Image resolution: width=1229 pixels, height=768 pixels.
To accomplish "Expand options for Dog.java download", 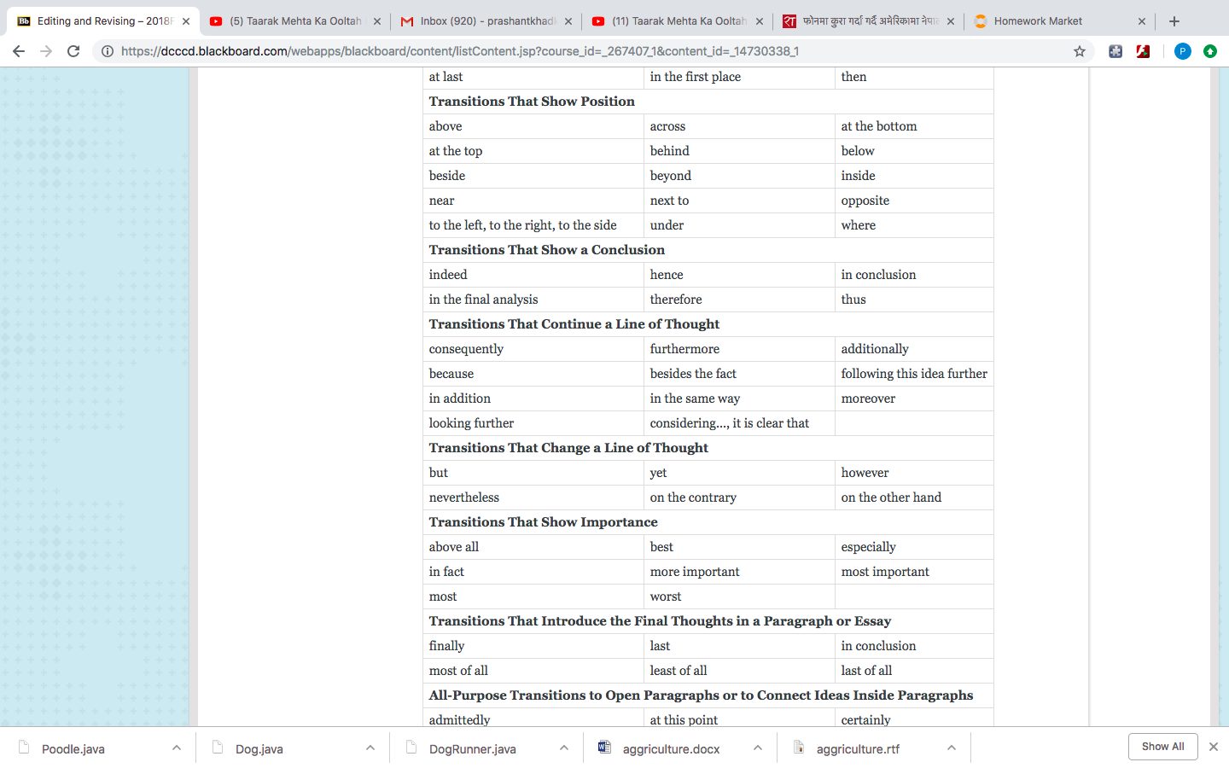I will pyautogui.click(x=370, y=748).
